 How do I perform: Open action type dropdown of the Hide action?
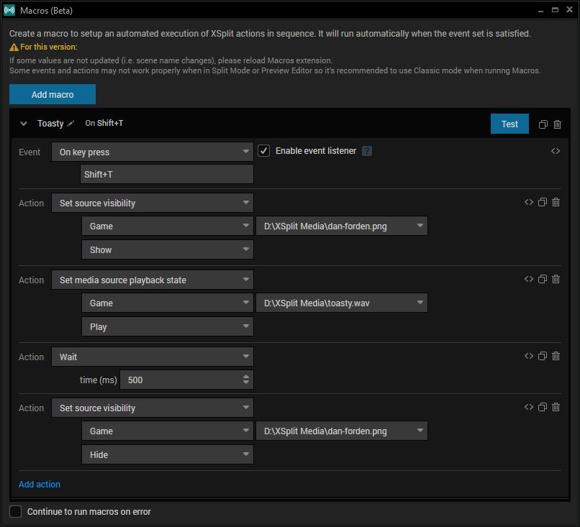point(153,408)
